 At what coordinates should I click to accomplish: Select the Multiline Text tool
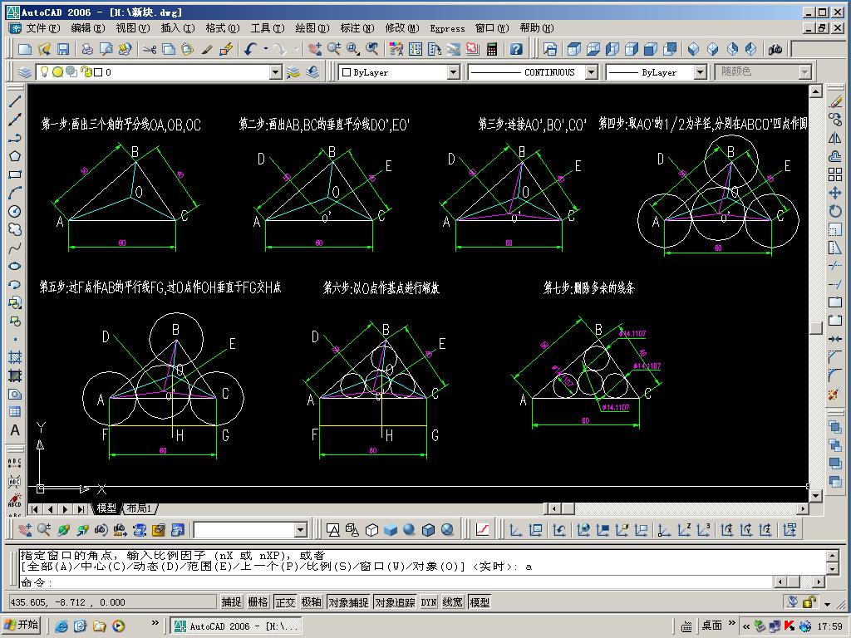(15, 430)
